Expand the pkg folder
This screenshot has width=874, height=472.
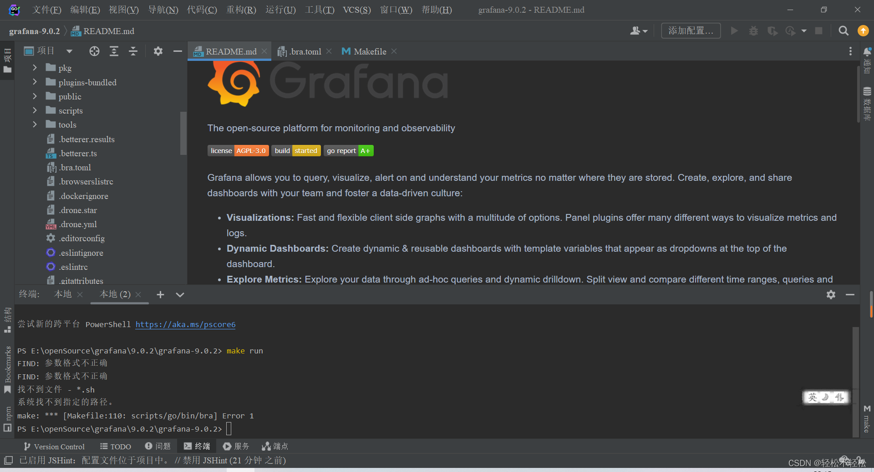[35, 68]
